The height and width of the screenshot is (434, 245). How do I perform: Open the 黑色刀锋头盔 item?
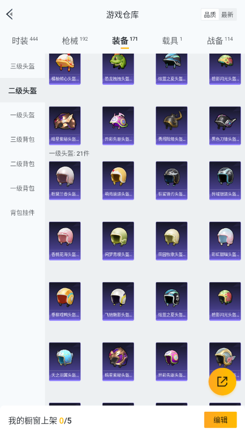tap(225, 125)
